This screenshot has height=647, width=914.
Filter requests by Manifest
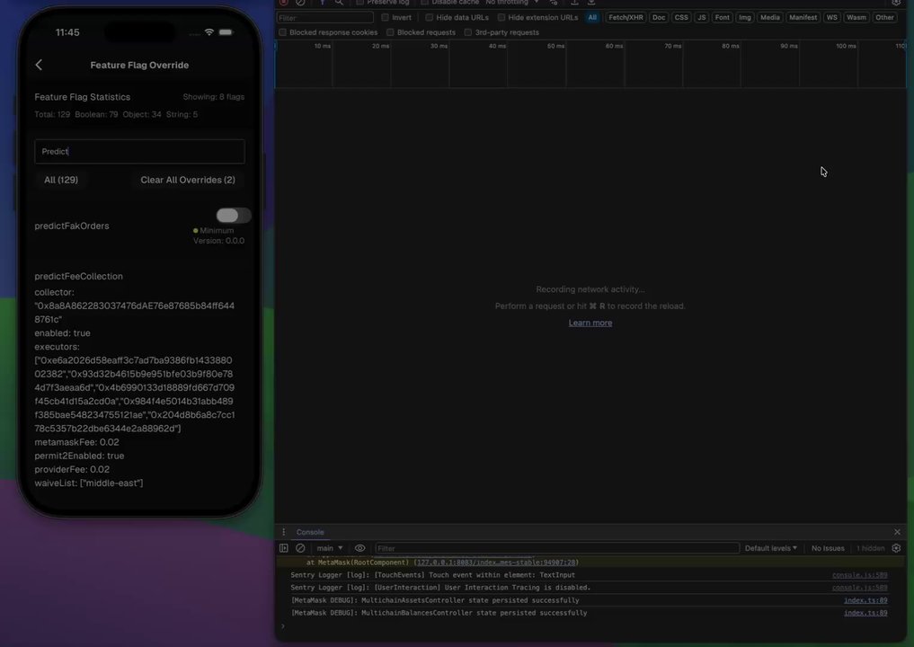tap(803, 17)
